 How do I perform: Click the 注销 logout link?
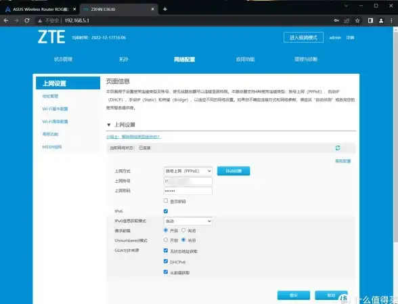[350, 38]
